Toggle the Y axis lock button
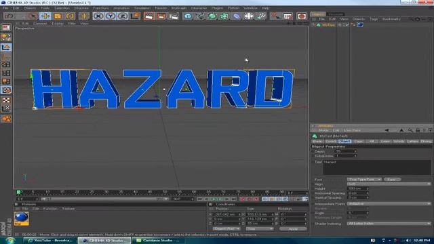Screen dimensions: 434x244 (x=110, y=16)
